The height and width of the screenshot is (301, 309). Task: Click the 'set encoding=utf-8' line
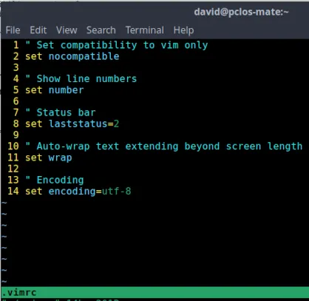click(78, 192)
